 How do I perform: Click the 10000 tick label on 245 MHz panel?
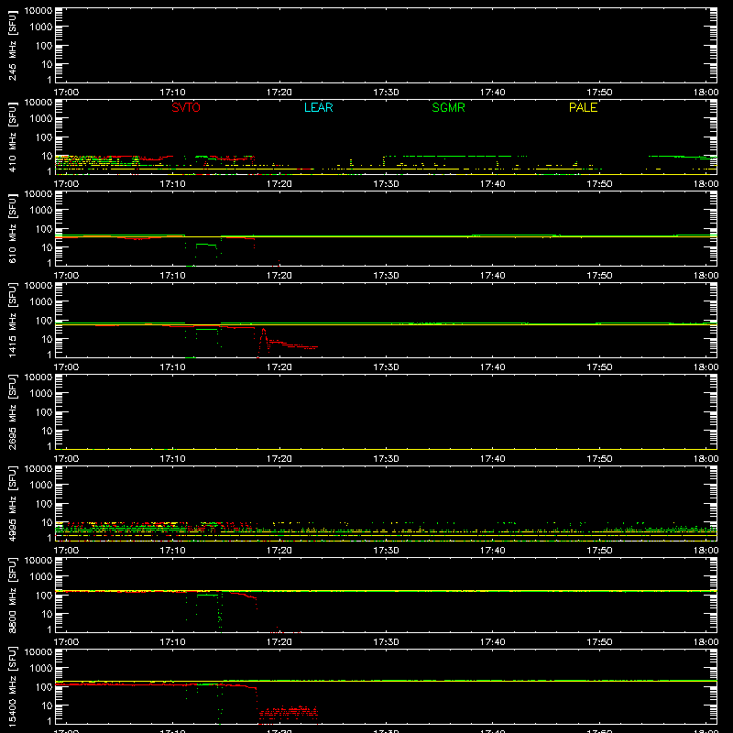coord(38,11)
